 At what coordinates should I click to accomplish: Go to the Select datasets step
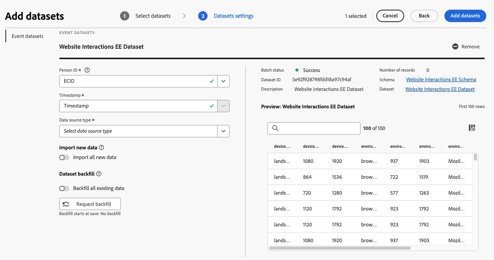tap(145, 16)
